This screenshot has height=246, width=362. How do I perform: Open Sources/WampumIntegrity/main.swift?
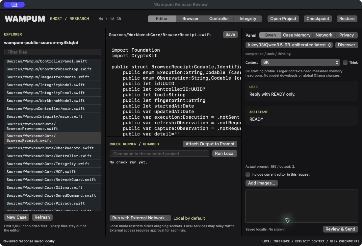pos(53,116)
